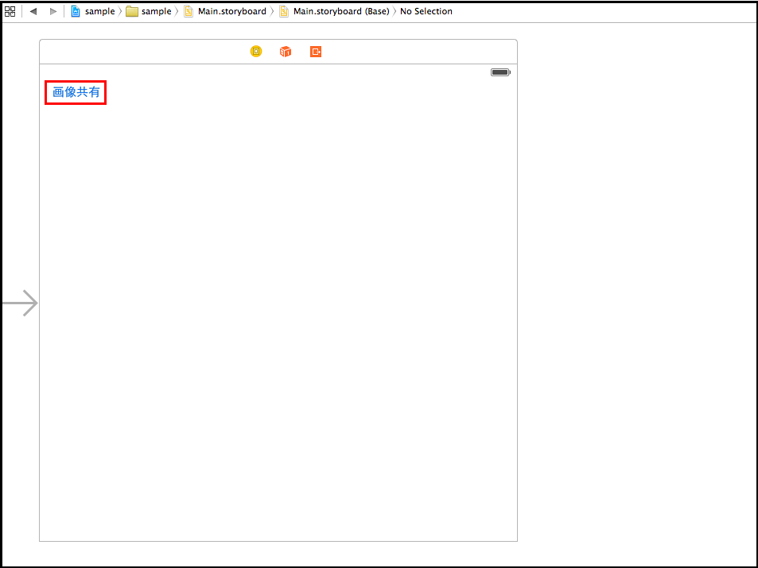Select the yellow View Controller icon

256,51
